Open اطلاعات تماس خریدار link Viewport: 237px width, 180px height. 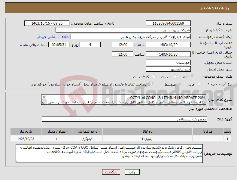[53, 37]
